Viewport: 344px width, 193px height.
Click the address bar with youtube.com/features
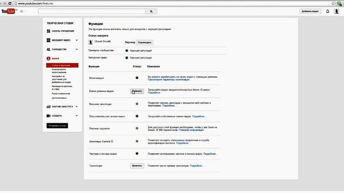coord(172,4)
